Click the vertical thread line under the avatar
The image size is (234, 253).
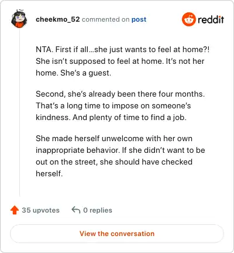click(x=19, y=112)
